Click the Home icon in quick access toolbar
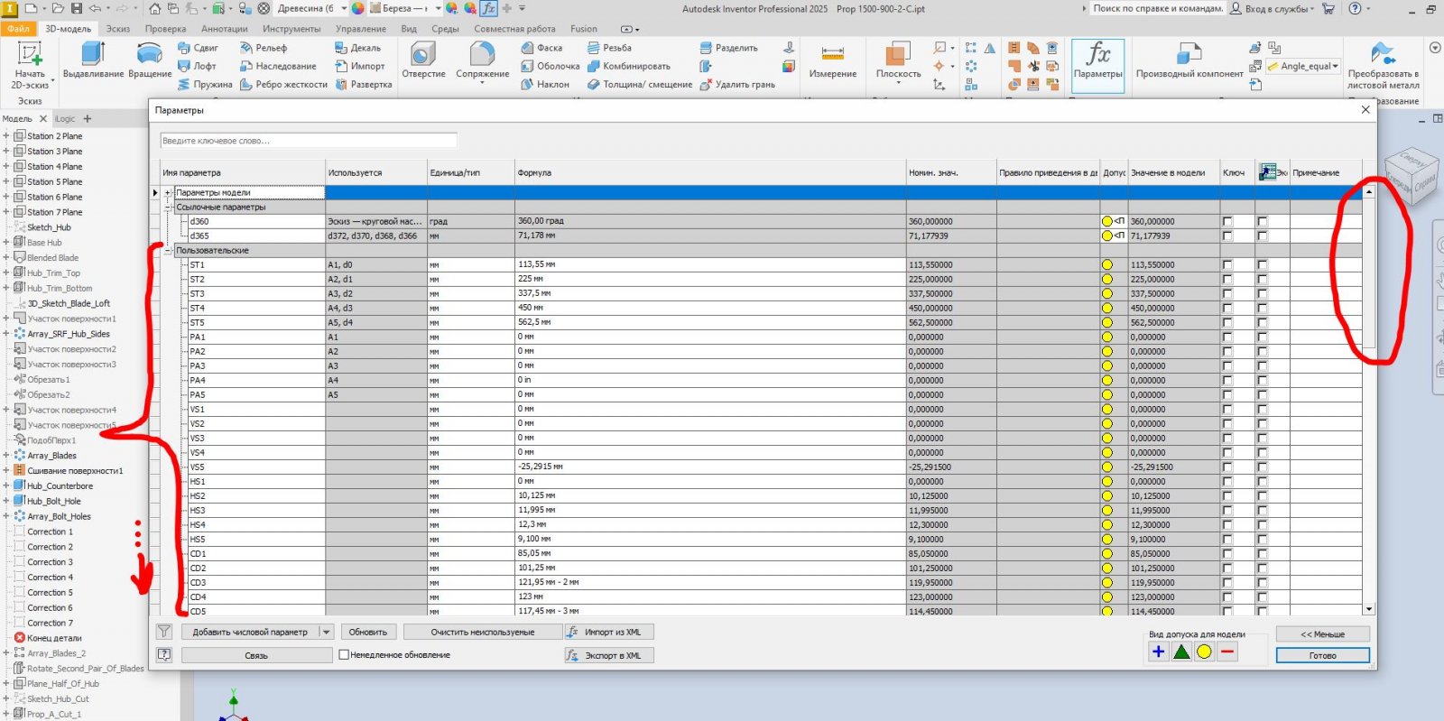This screenshot has height=721, width=1444. pos(155,8)
